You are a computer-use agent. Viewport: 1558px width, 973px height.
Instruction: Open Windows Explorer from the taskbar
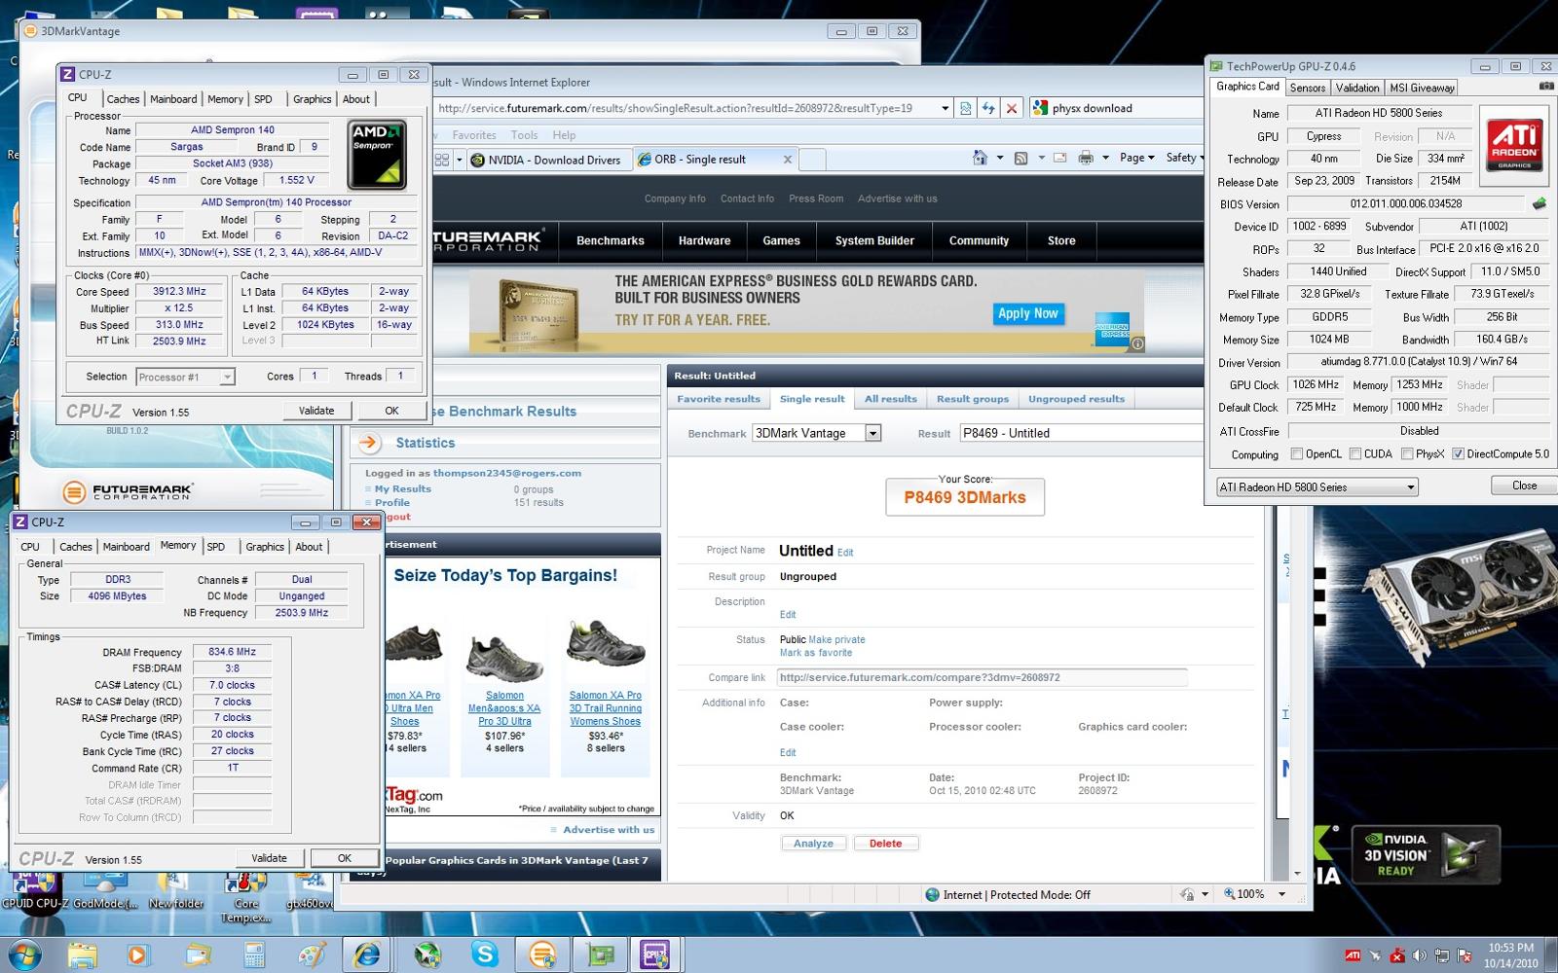click(x=83, y=955)
